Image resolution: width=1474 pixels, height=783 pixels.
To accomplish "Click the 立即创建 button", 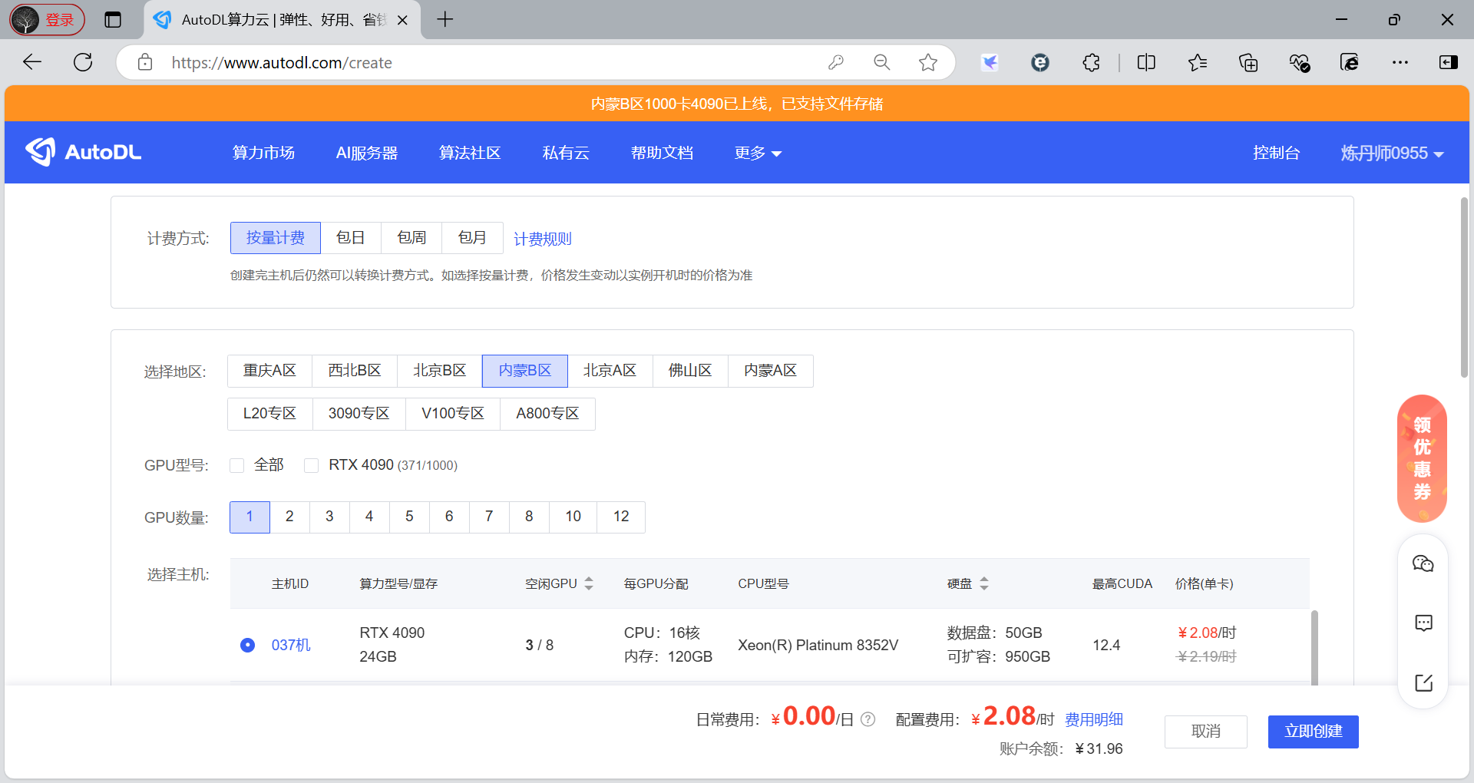I will (x=1314, y=732).
